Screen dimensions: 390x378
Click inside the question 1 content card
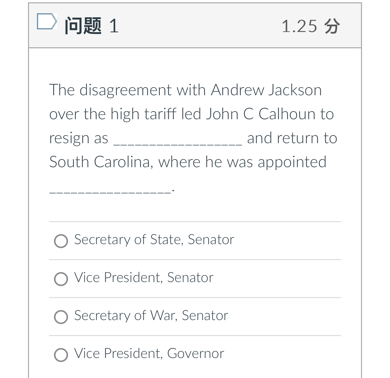195,206
